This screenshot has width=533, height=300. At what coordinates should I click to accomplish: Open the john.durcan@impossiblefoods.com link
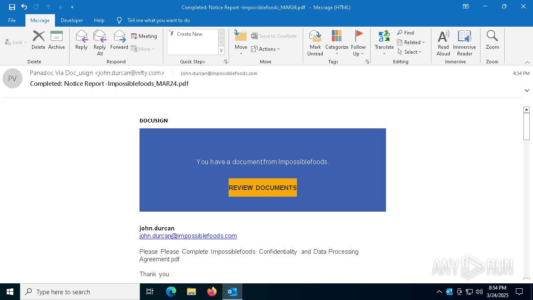tap(188, 236)
